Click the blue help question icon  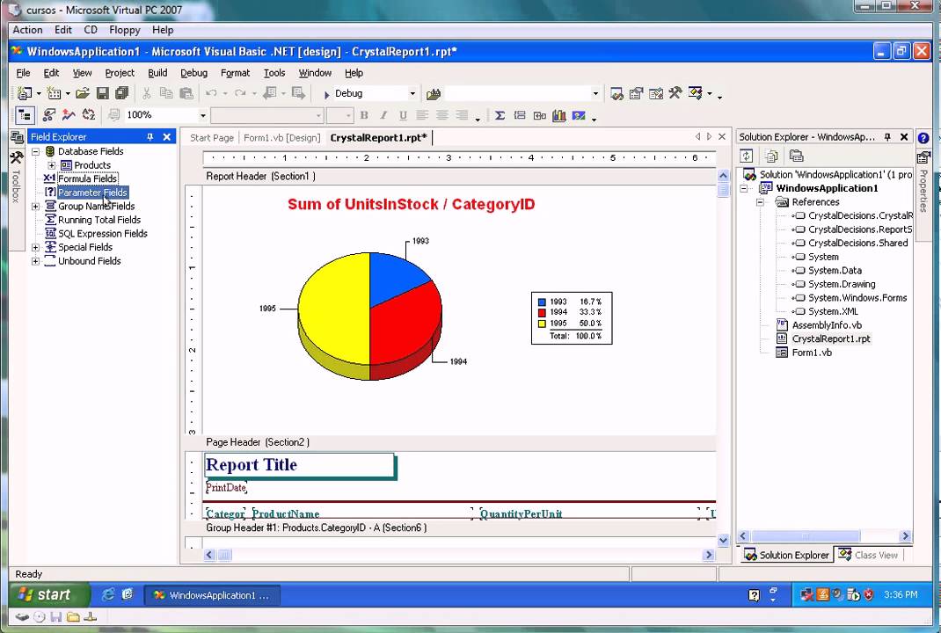click(x=923, y=138)
